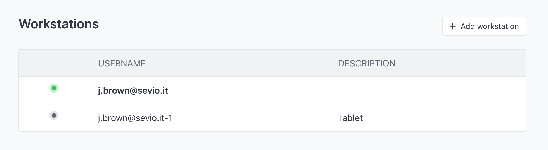This screenshot has width=548, height=150.
Task: Click the empty row space after Tablet
Action: click(x=445, y=118)
